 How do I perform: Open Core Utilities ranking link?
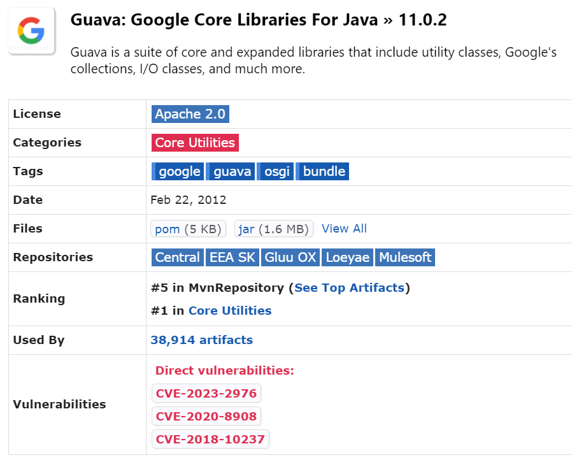click(230, 311)
